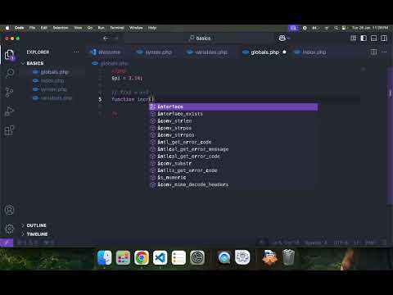Click the Copilot icon in title bar
The height and width of the screenshot is (295, 393).
(x=282, y=38)
